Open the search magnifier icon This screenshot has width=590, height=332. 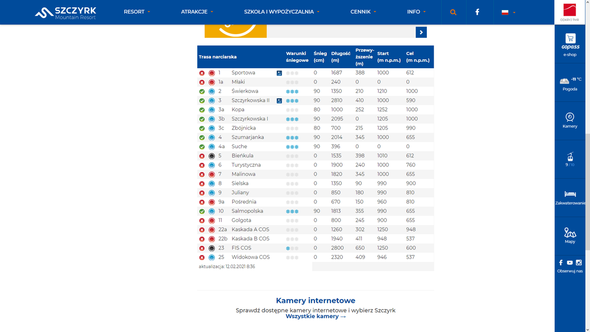[453, 12]
